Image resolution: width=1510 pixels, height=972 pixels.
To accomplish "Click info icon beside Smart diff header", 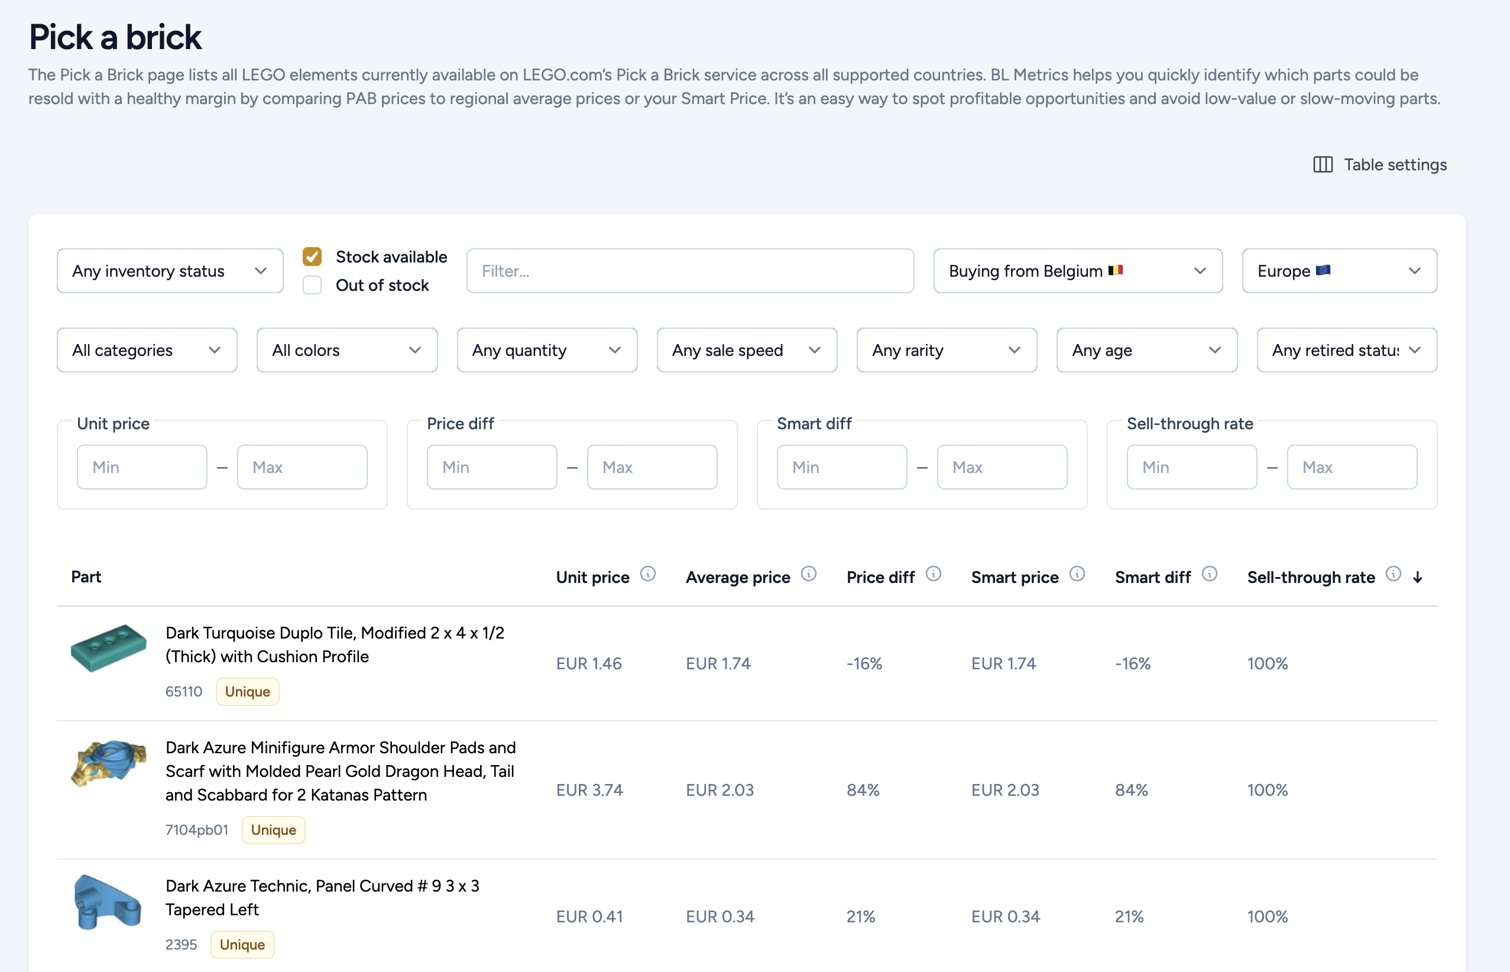I will coord(1209,574).
